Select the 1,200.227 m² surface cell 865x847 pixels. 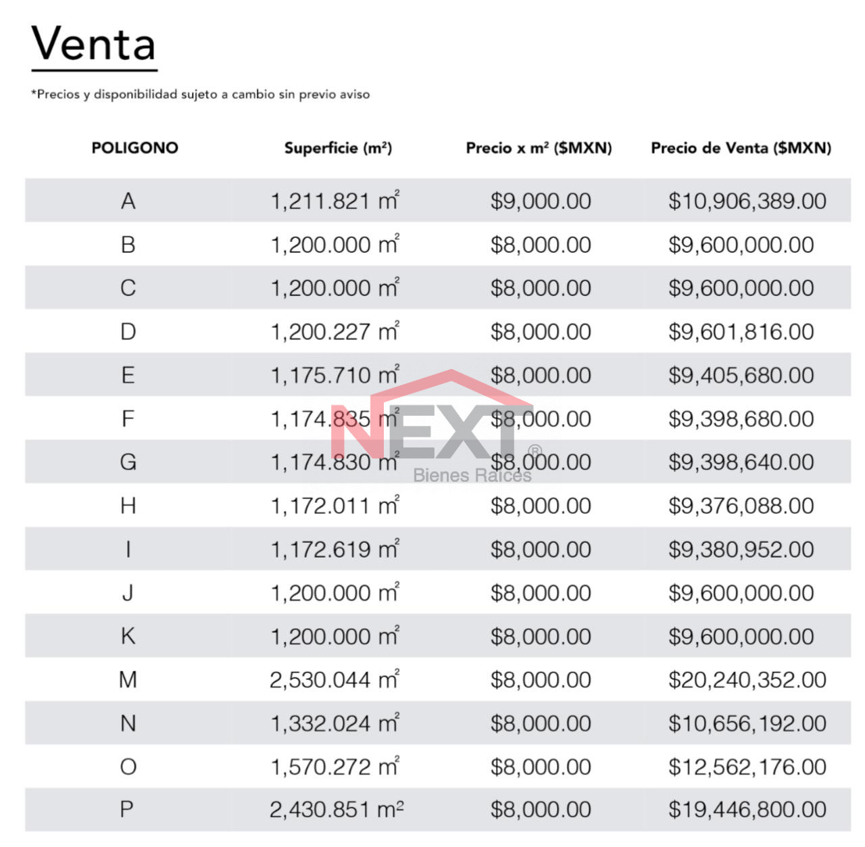point(335,332)
